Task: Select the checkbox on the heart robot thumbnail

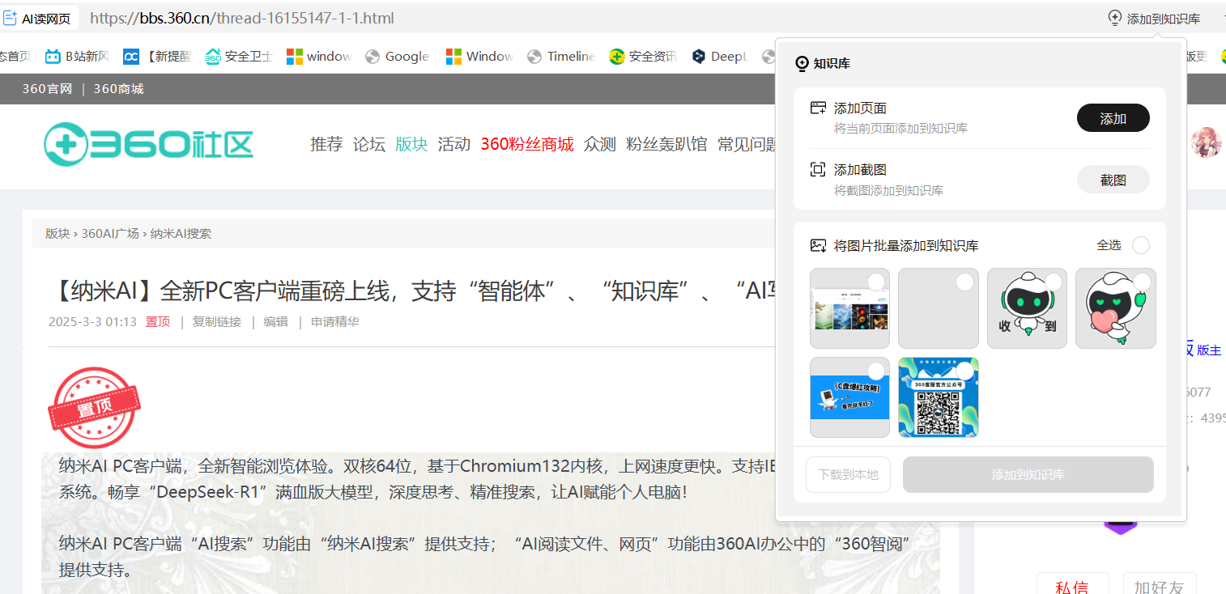Action: (1142, 282)
